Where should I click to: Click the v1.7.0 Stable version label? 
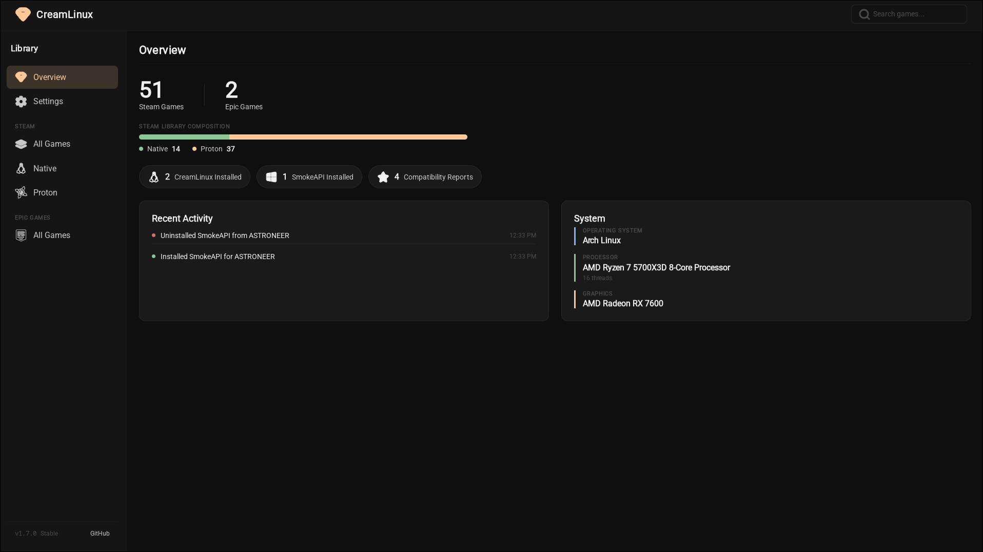click(x=36, y=534)
